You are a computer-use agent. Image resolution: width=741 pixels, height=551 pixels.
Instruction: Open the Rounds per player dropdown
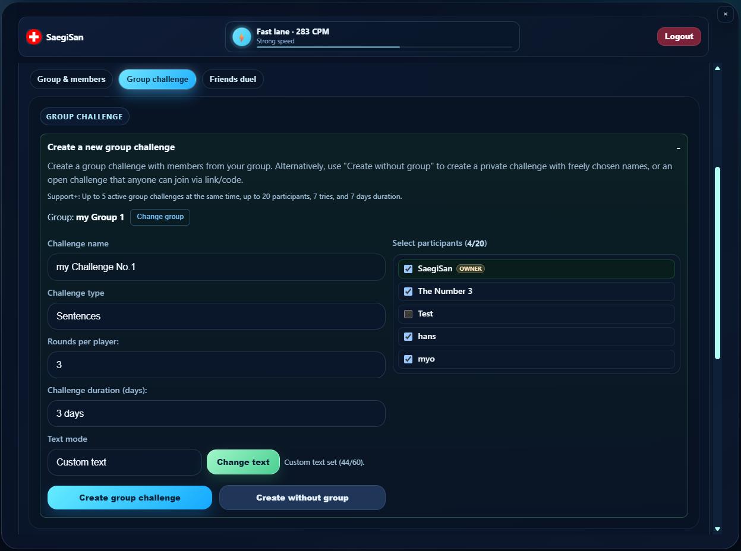point(216,365)
